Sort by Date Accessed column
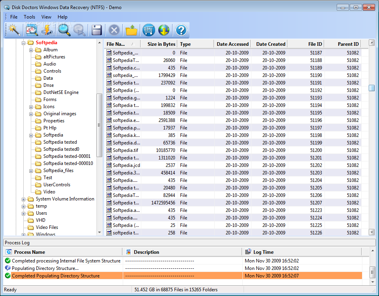The image size is (379, 296). click(232, 44)
